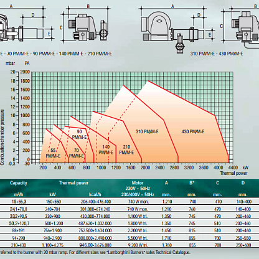Click the '310 PM/M-E - 430 PM/M-E' drawing caption
This screenshot has width=259, height=259.
click(217, 54)
